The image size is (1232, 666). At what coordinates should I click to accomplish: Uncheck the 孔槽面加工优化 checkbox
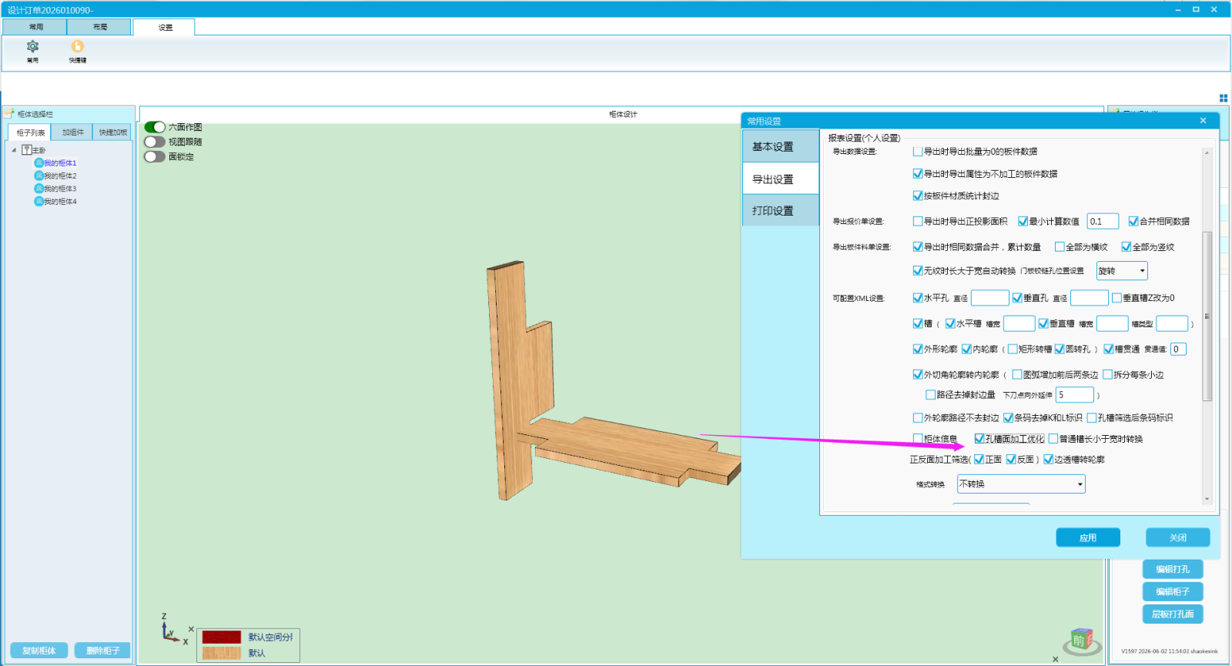pos(979,439)
